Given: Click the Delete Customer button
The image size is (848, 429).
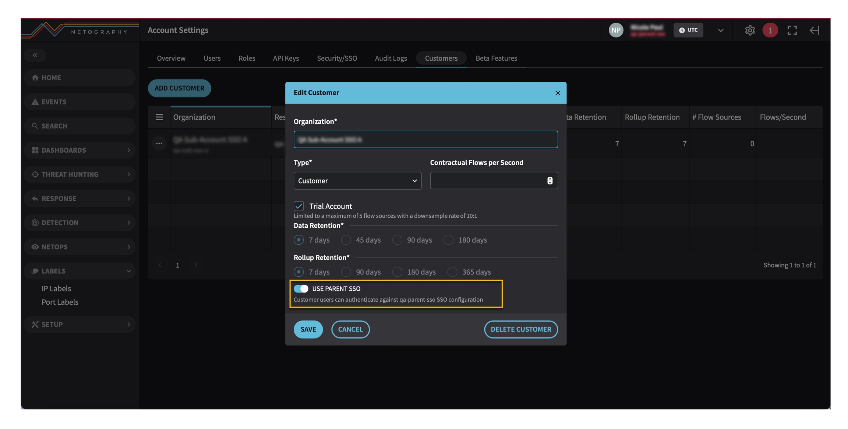Looking at the screenshot, I should click(520, 329).
